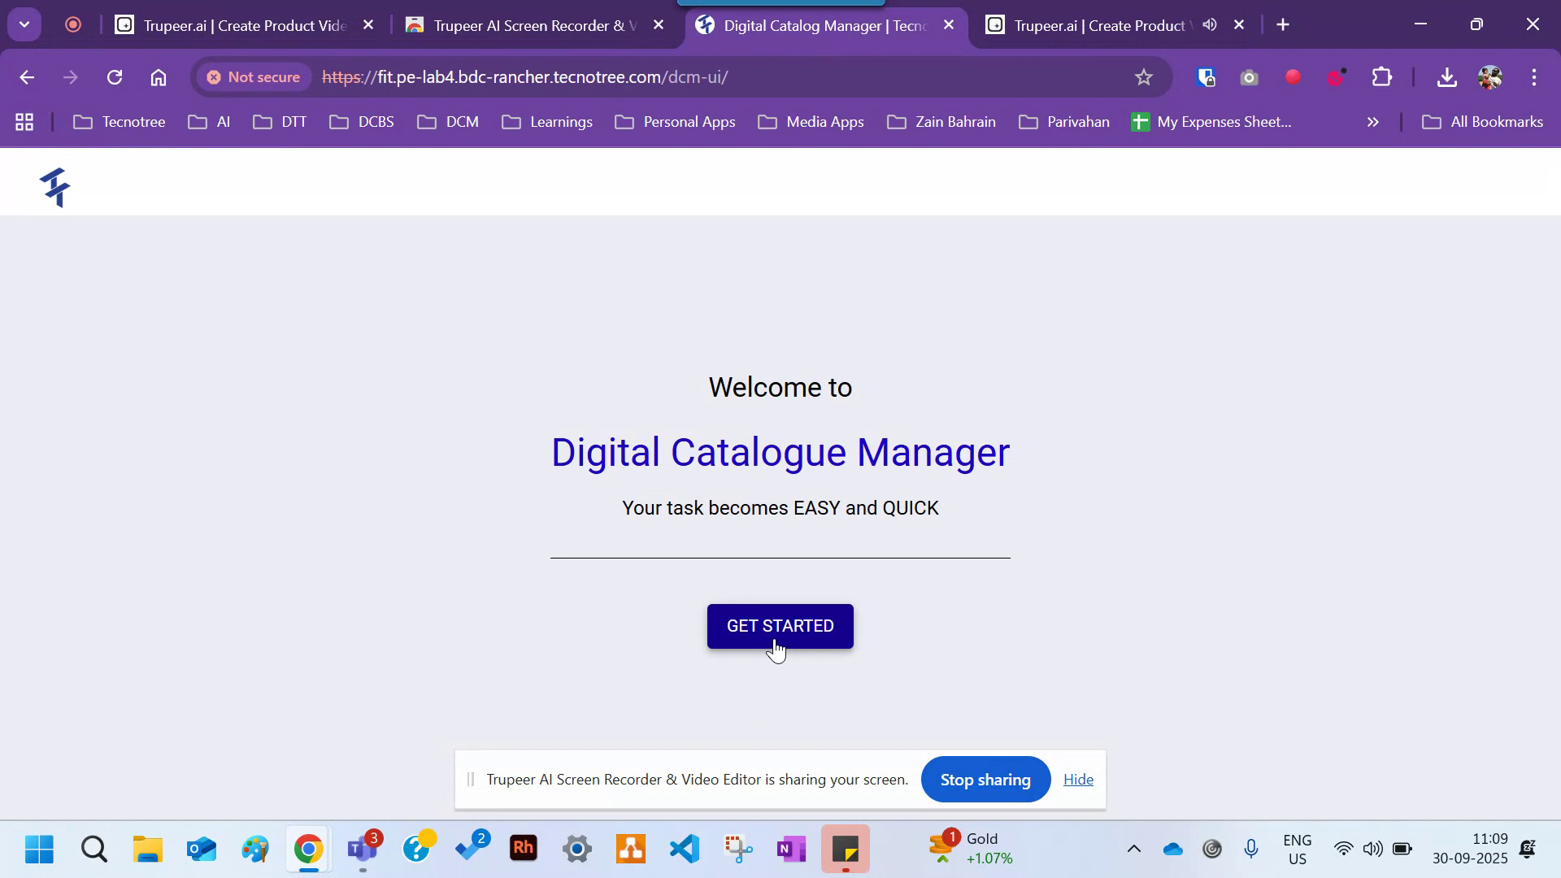Open the screenshot camera extension icon
The height and width of the screenshot is (878, 1561).
pyautogui.click(x=1250, y=77)
